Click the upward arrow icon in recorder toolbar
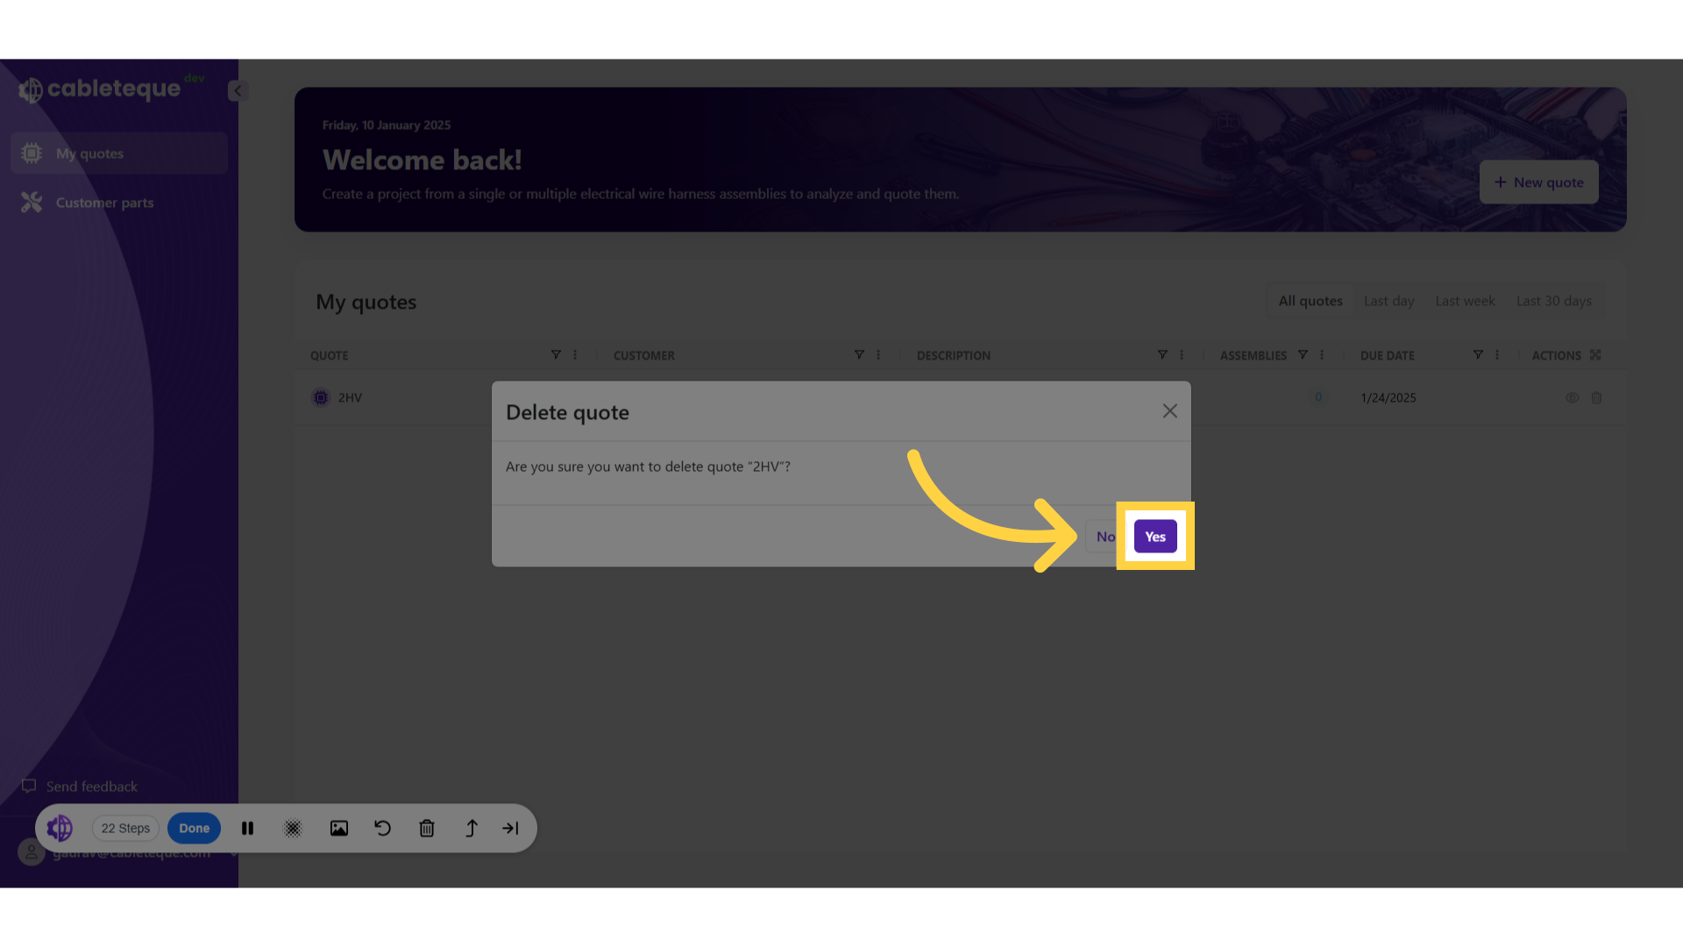This screenshot has height=947, width=1683. point(472,828)
